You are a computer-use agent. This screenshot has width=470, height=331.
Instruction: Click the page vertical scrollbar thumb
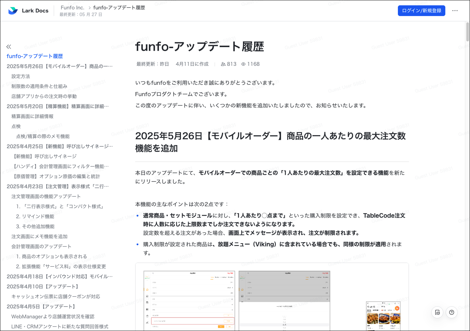pos(467,32)
